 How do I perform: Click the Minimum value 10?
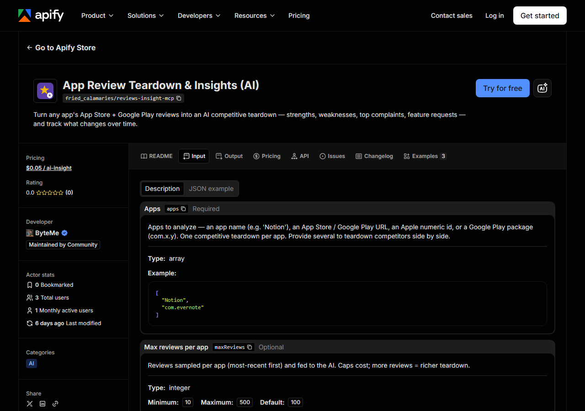pyautogui.click(x=188, y=402)
